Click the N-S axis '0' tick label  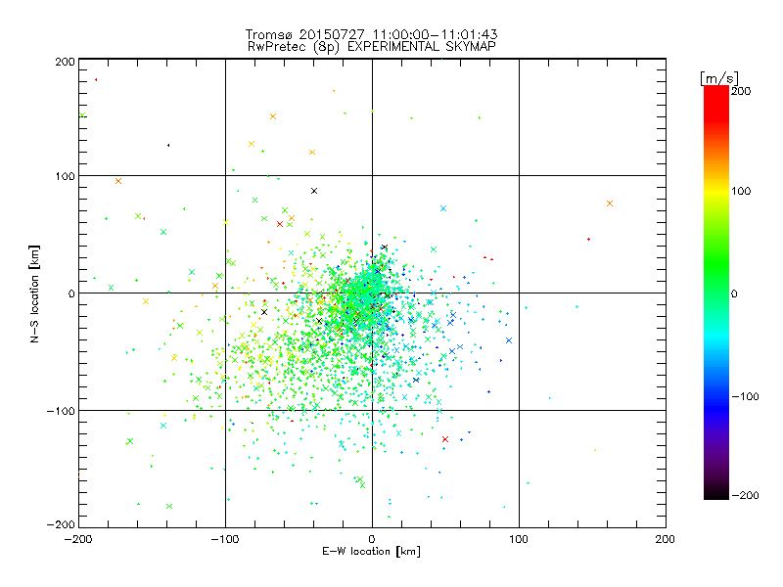click(x=71, y=293)
